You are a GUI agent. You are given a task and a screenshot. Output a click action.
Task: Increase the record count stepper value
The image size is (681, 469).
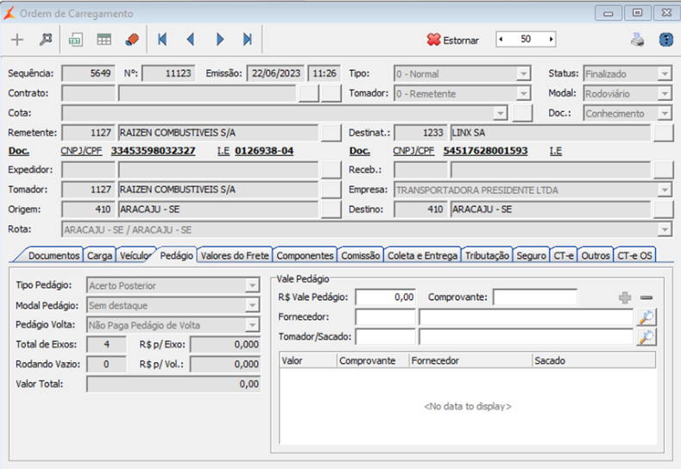tap(552, 40)
